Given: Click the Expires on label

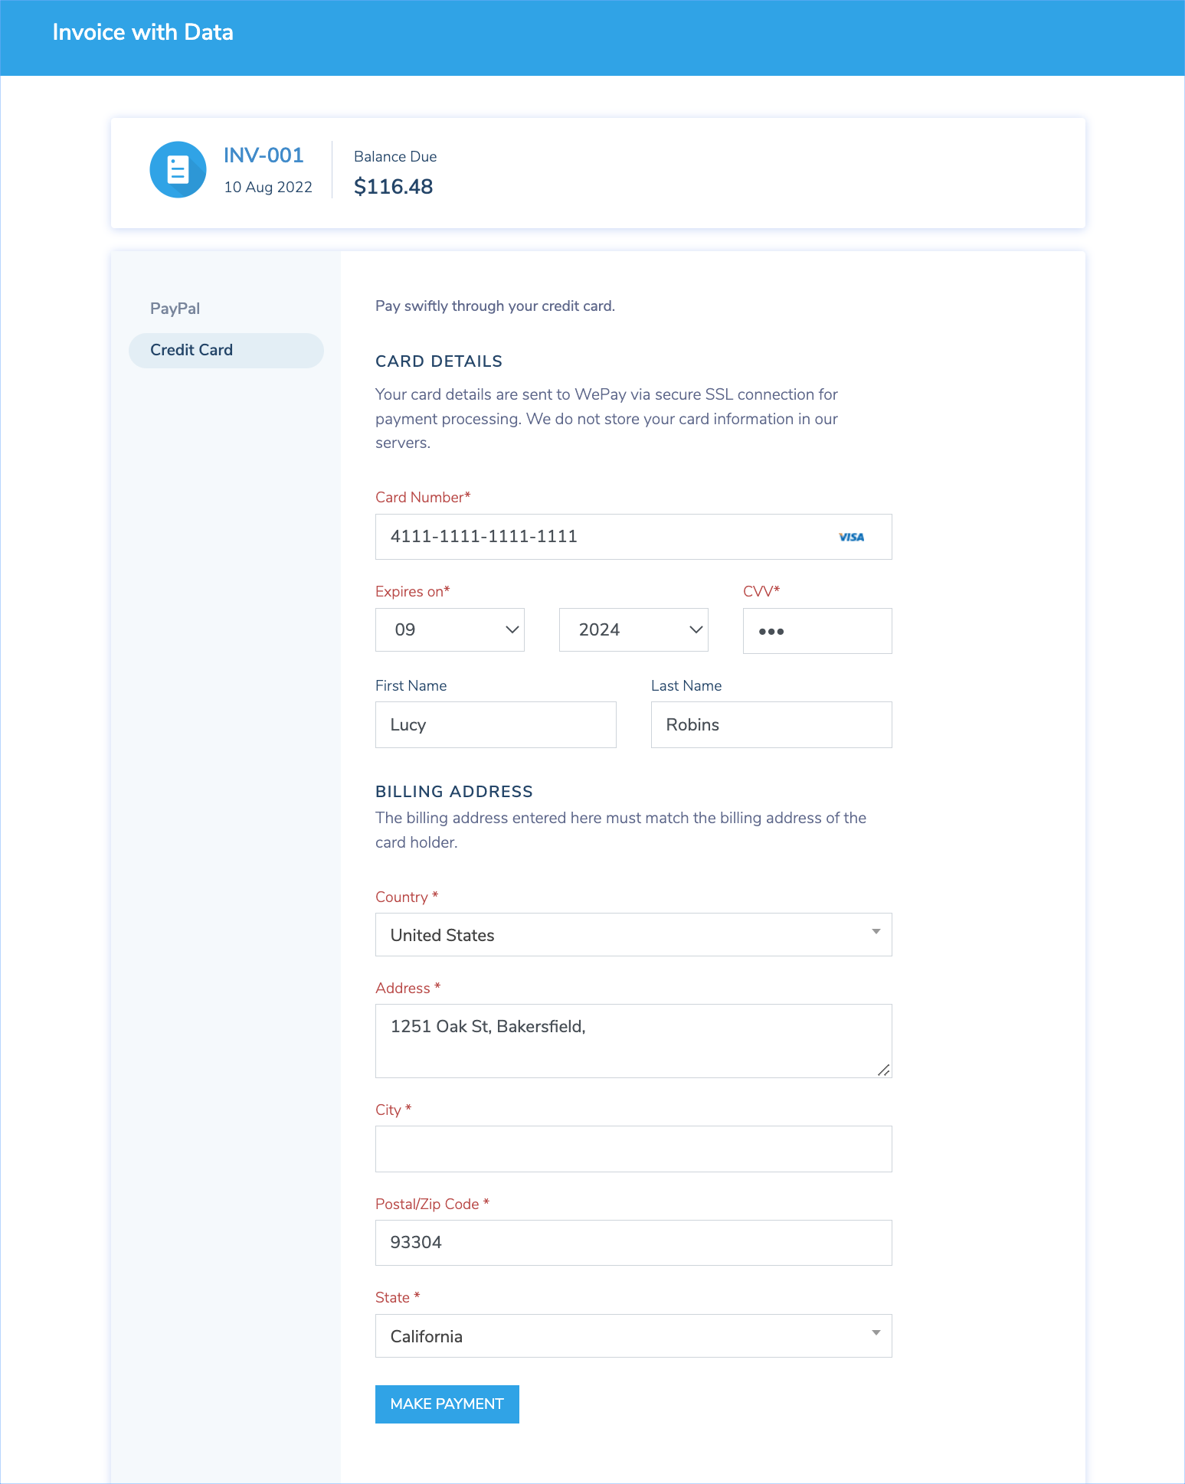Looking at the screenshot, I should point(413,591).
